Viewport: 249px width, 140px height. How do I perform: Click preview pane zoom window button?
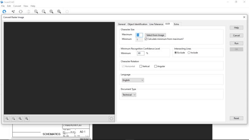(x=20, y=119)
